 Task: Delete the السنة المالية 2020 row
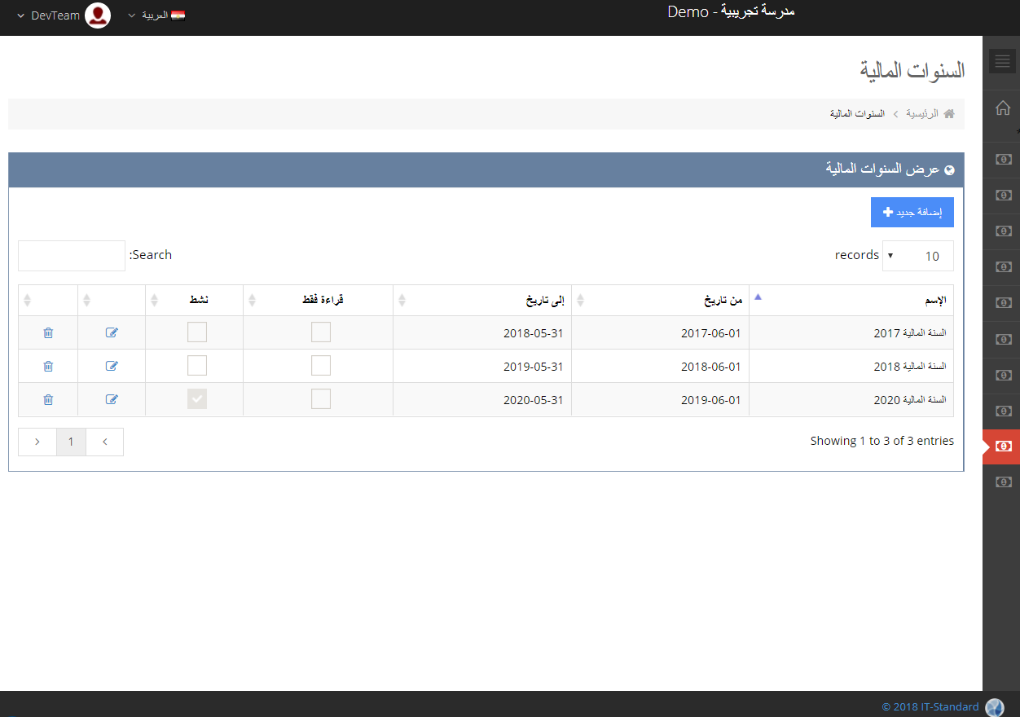pyautogui.click(x=48, y=399)
